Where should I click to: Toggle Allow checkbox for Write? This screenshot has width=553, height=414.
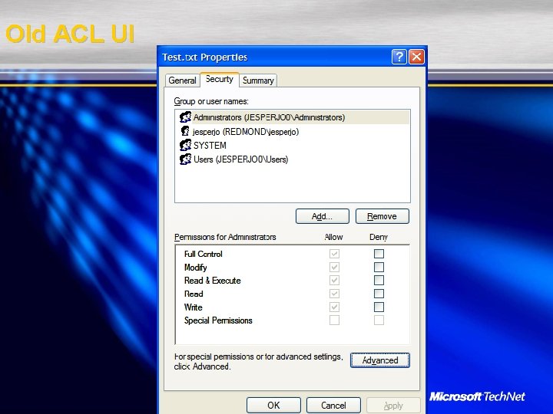(334, 307)
